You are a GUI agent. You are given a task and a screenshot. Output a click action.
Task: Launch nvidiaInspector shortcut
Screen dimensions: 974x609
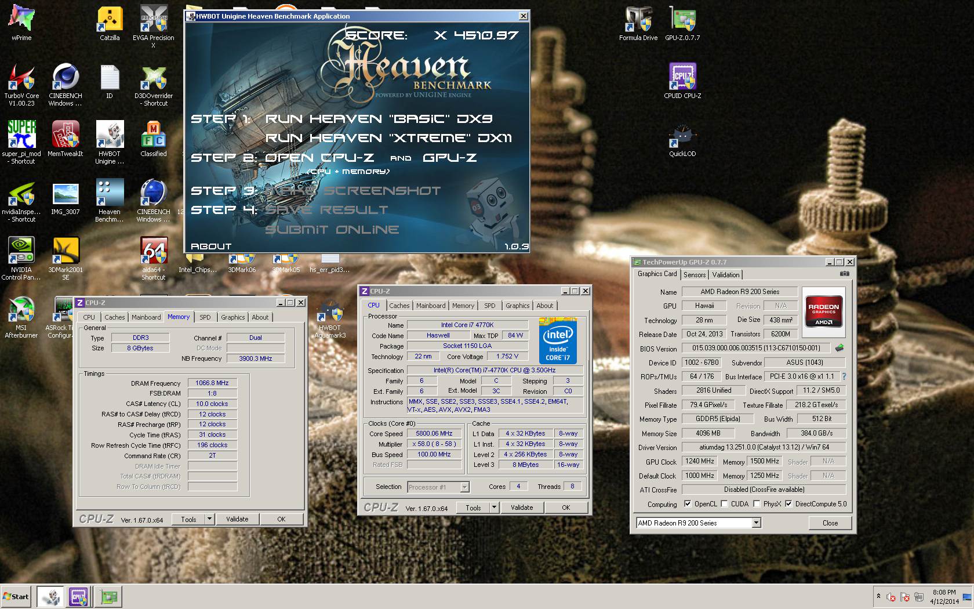click(21, 200)
